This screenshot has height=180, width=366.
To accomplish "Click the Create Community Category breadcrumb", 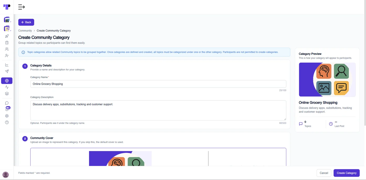I will [x=54, y=31].
